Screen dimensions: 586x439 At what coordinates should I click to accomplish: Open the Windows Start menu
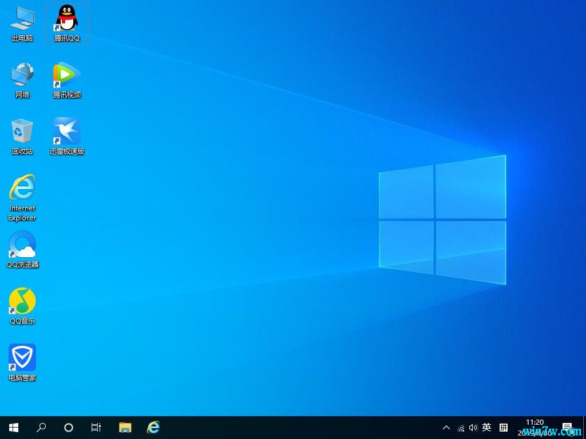[x=14, y=428]
